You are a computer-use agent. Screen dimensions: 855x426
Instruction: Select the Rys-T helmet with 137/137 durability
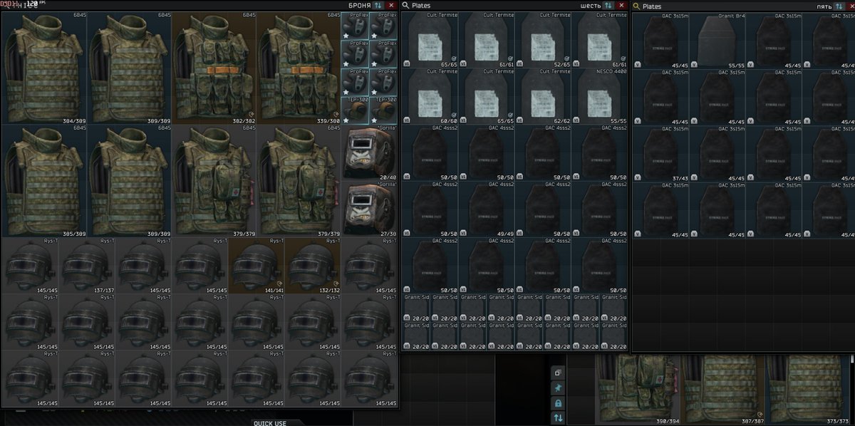coord(87,266)
